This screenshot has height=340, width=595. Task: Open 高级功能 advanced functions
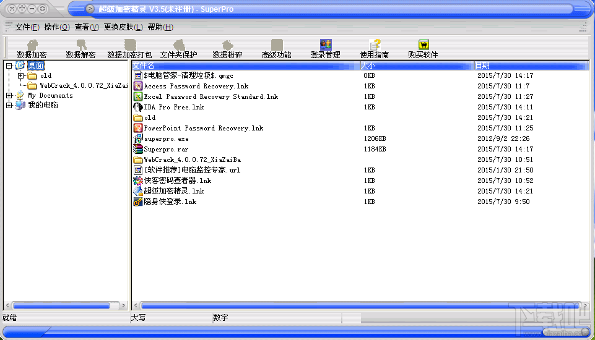click(277, 49)
